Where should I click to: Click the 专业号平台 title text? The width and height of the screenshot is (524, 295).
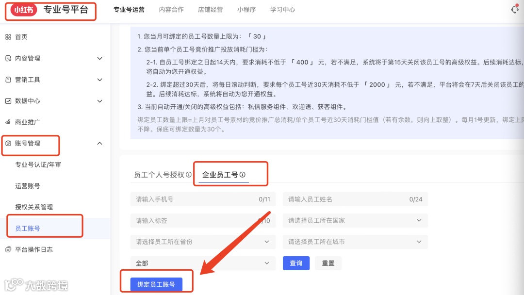coord(66,10)
